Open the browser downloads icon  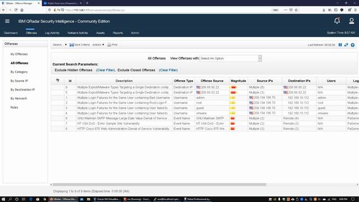tap(324, 10)
